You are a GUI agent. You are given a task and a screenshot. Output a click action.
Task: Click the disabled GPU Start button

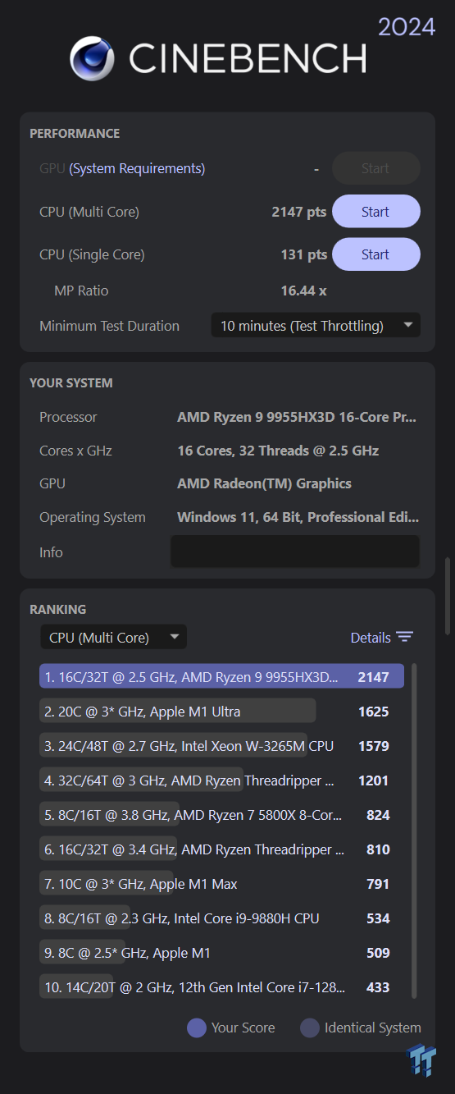click(x=375, y=168)
